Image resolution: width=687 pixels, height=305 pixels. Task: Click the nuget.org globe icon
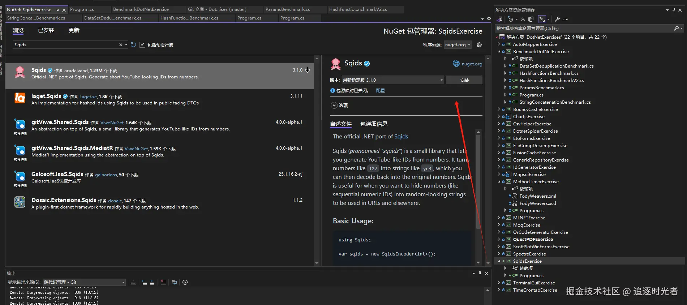pos(456,64)
